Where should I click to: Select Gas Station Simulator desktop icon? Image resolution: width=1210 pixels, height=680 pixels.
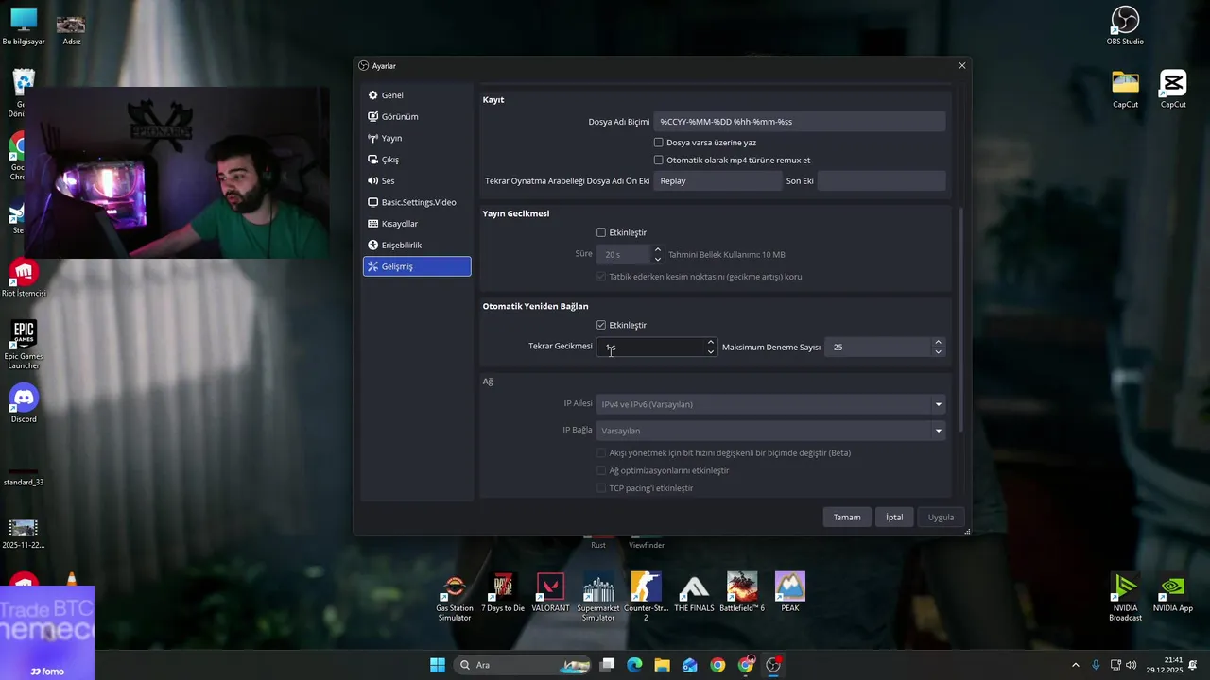[x=455, y=597]
